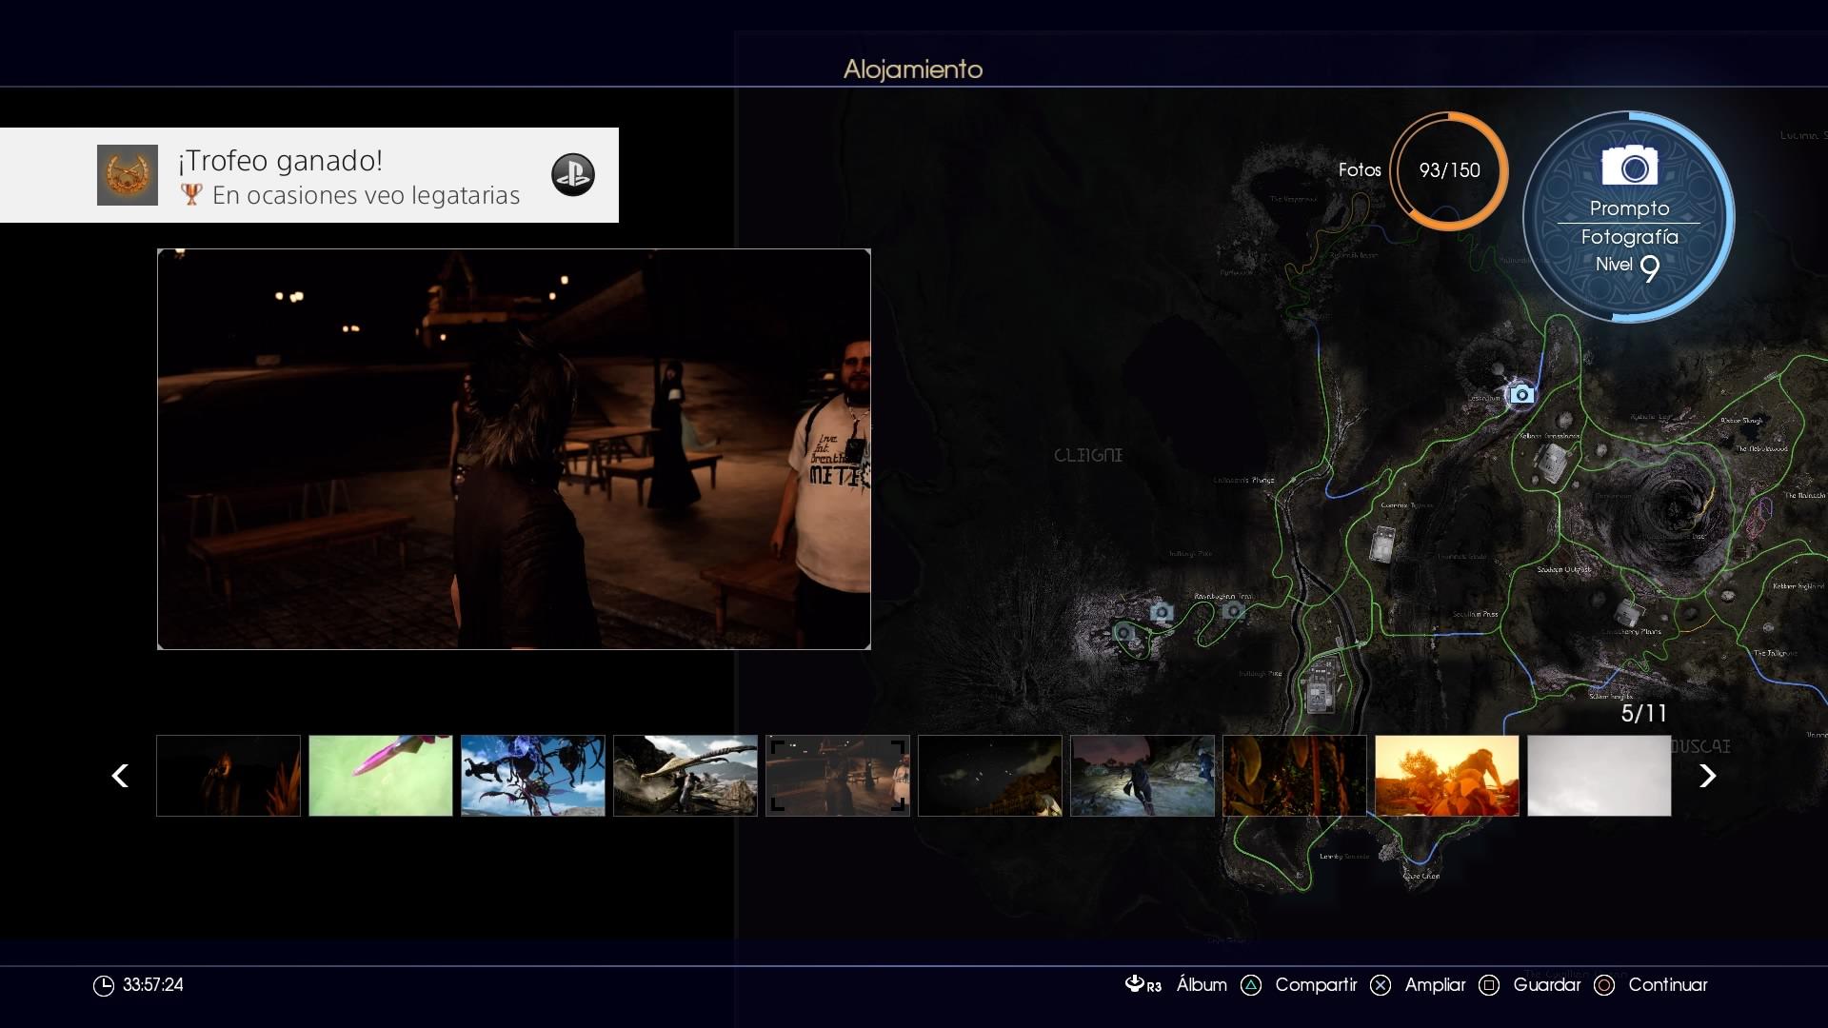
Task: Click the Continuar label
Action: [x=1667, y=985]
